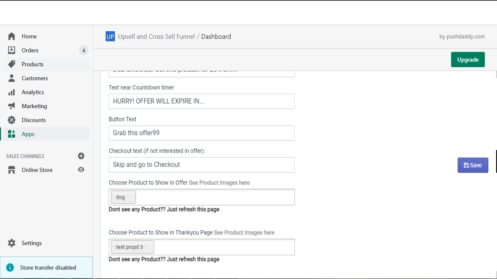Open the Thankyou Page product dropdown
This screenshot has width=497, height=279.
coord(224,247)
